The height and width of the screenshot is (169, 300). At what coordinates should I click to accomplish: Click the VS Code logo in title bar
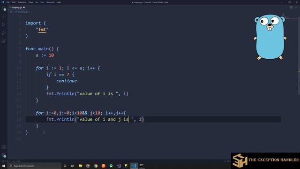(x=3, y=2)
